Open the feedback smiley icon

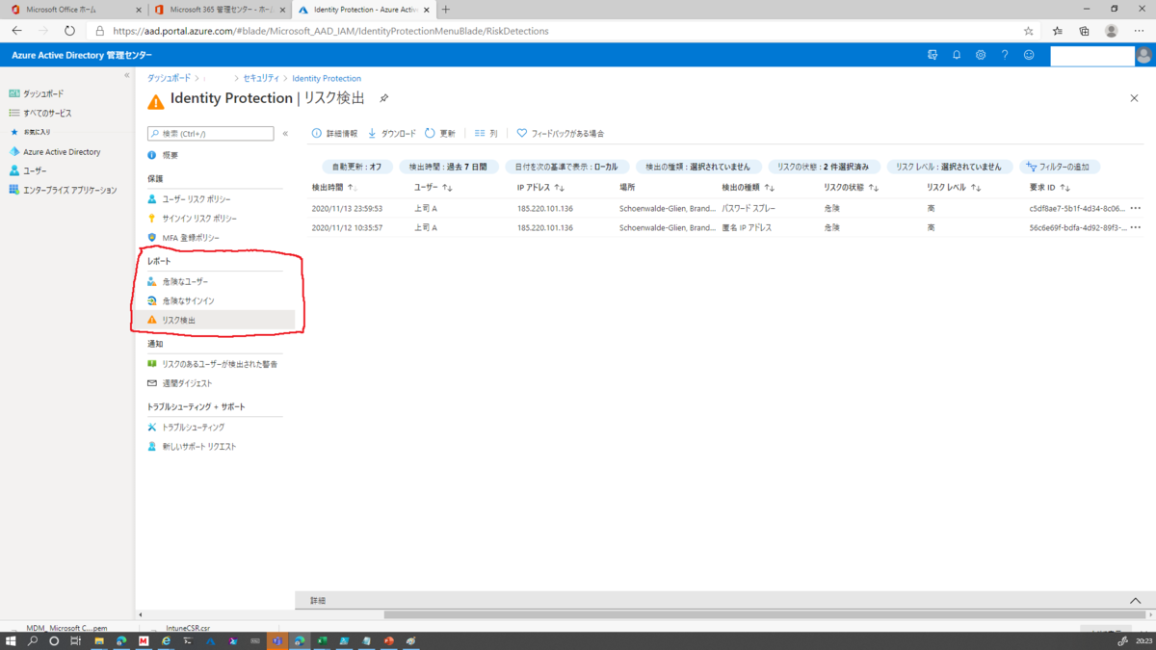[x=1029, y=55]
